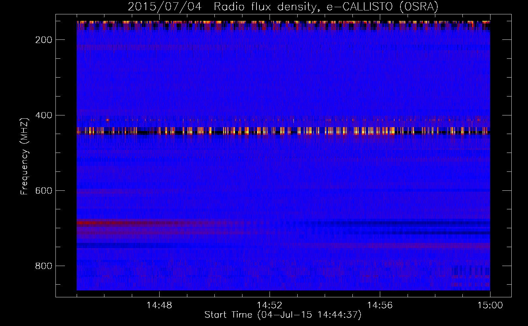Image resolution: width=528 pixels, height=326 pixels.
Task: Click the '200' frequency tick label
Action: coord(43,40)
